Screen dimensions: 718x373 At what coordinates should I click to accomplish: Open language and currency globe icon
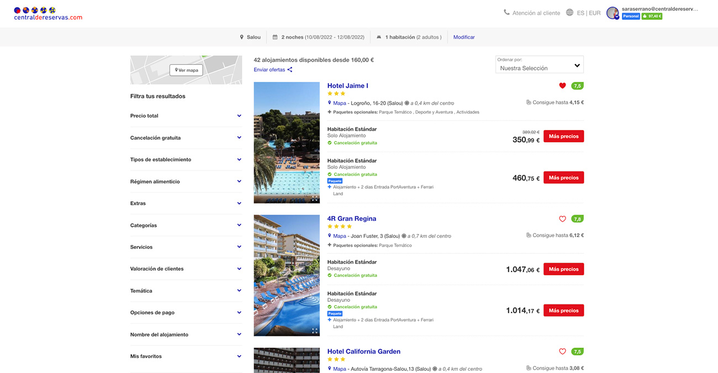pos(569,13)
